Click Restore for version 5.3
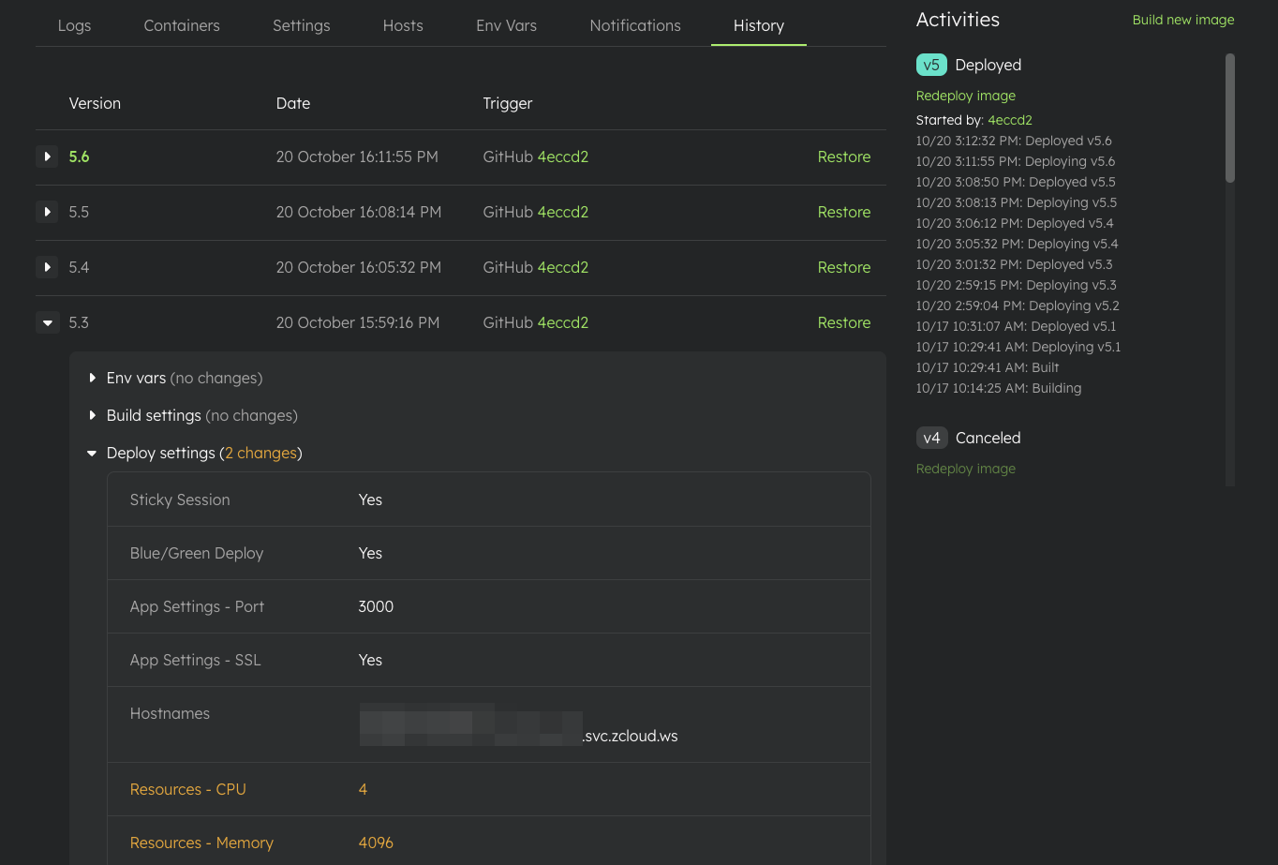This screenshot has width=1278, height=865. click(843, 322)
